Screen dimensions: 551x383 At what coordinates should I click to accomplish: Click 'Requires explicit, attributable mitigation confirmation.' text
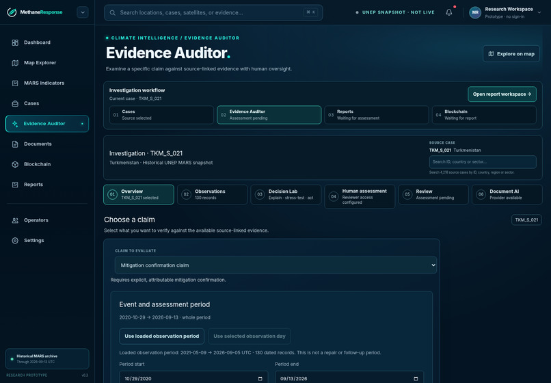(168, 280)
